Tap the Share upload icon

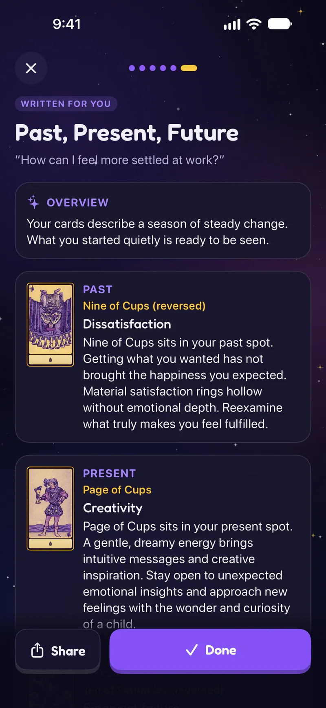[x=37, y=650]
